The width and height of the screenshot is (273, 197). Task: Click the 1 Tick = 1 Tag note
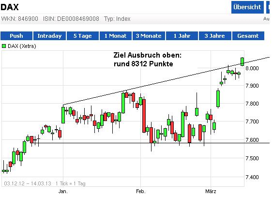pyautogui.click(x=71, y=183)
